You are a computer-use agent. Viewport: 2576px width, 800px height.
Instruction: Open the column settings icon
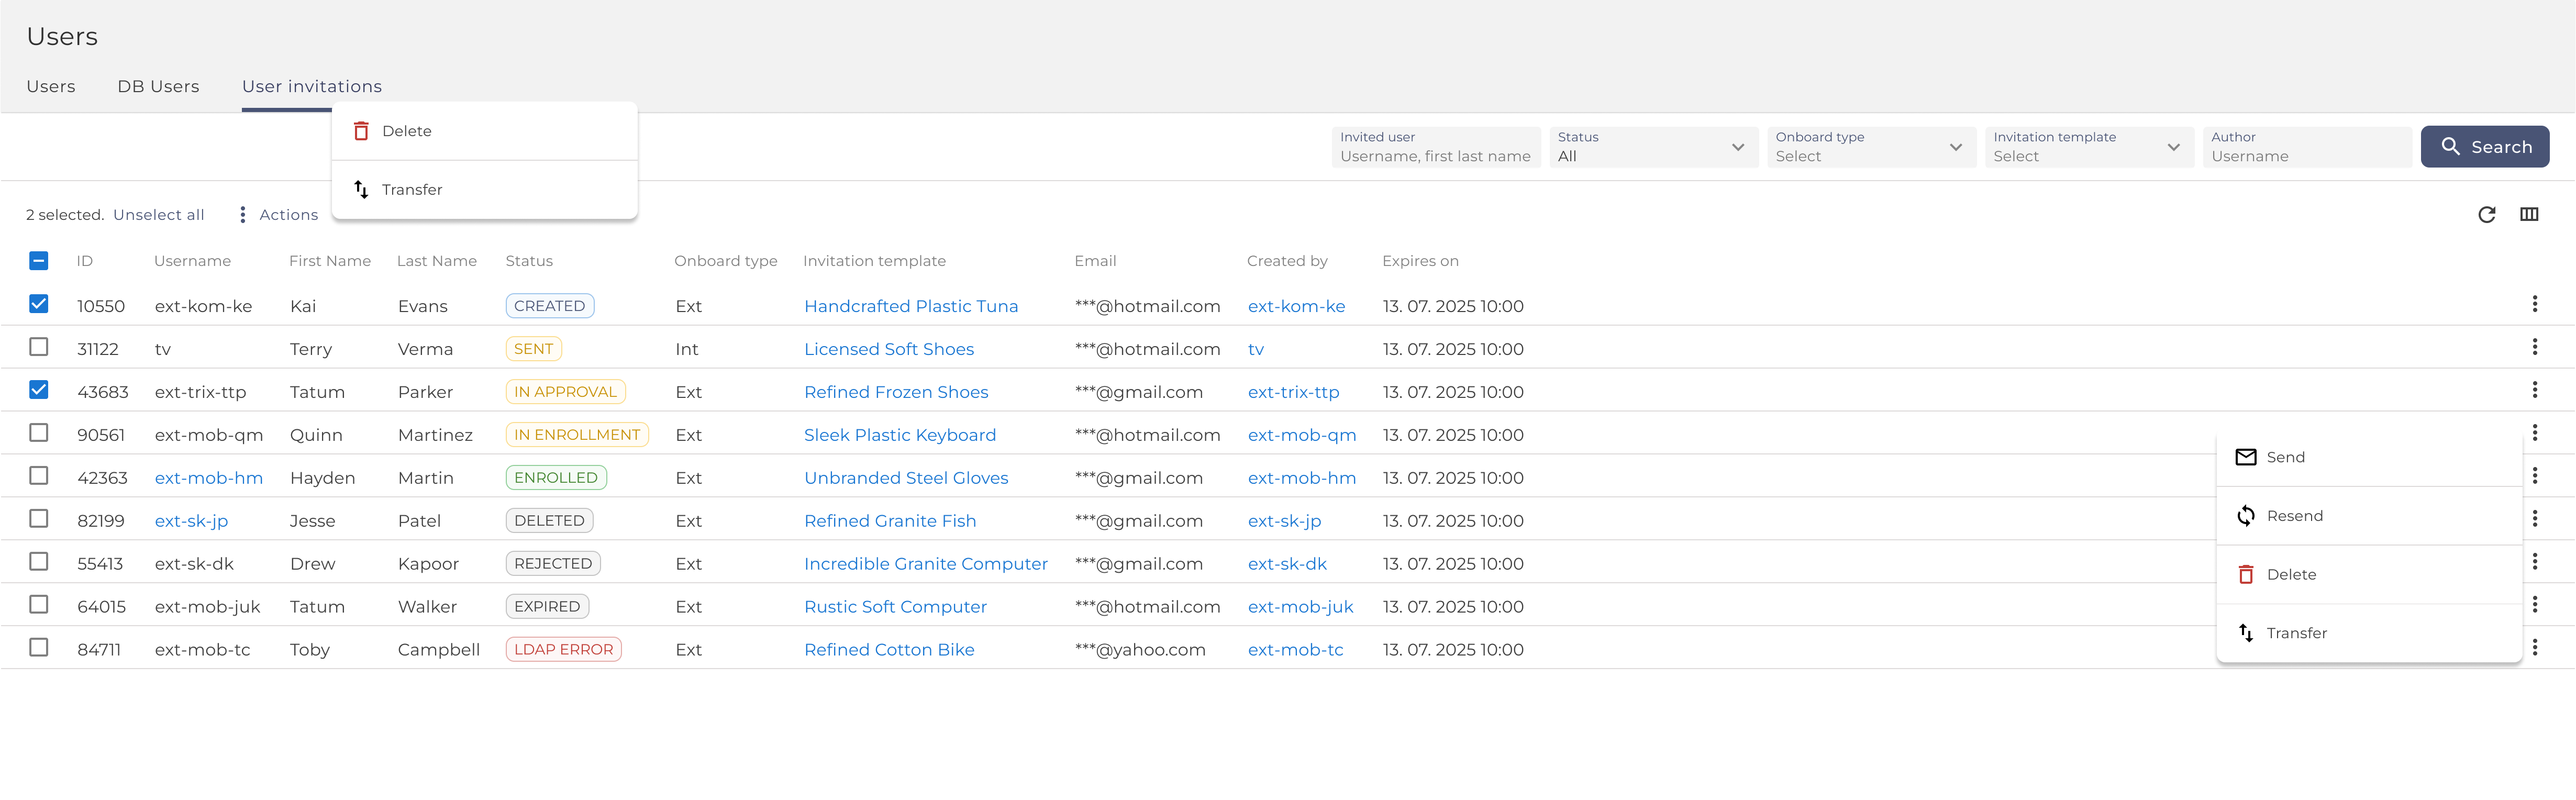click(2529, 214)
